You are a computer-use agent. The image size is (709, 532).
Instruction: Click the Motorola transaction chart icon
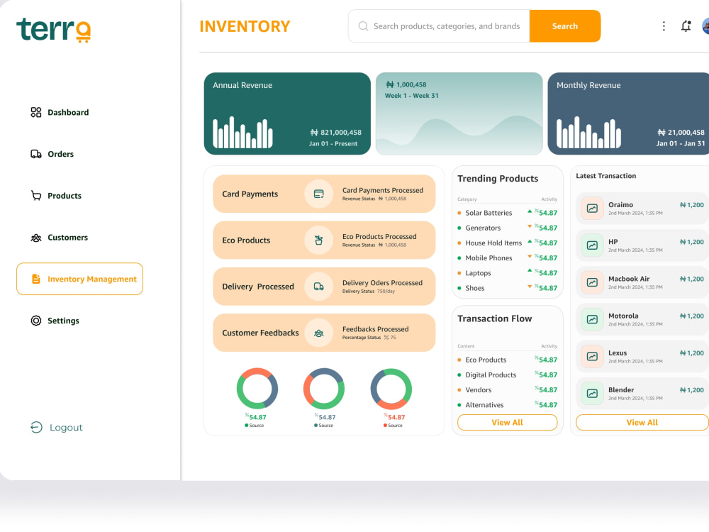coord(592,319)
